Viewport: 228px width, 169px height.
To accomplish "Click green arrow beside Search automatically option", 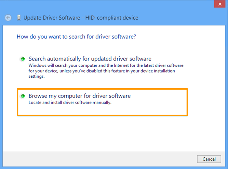I will 23,59.
